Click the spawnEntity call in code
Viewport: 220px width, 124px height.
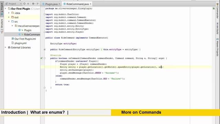124,67
